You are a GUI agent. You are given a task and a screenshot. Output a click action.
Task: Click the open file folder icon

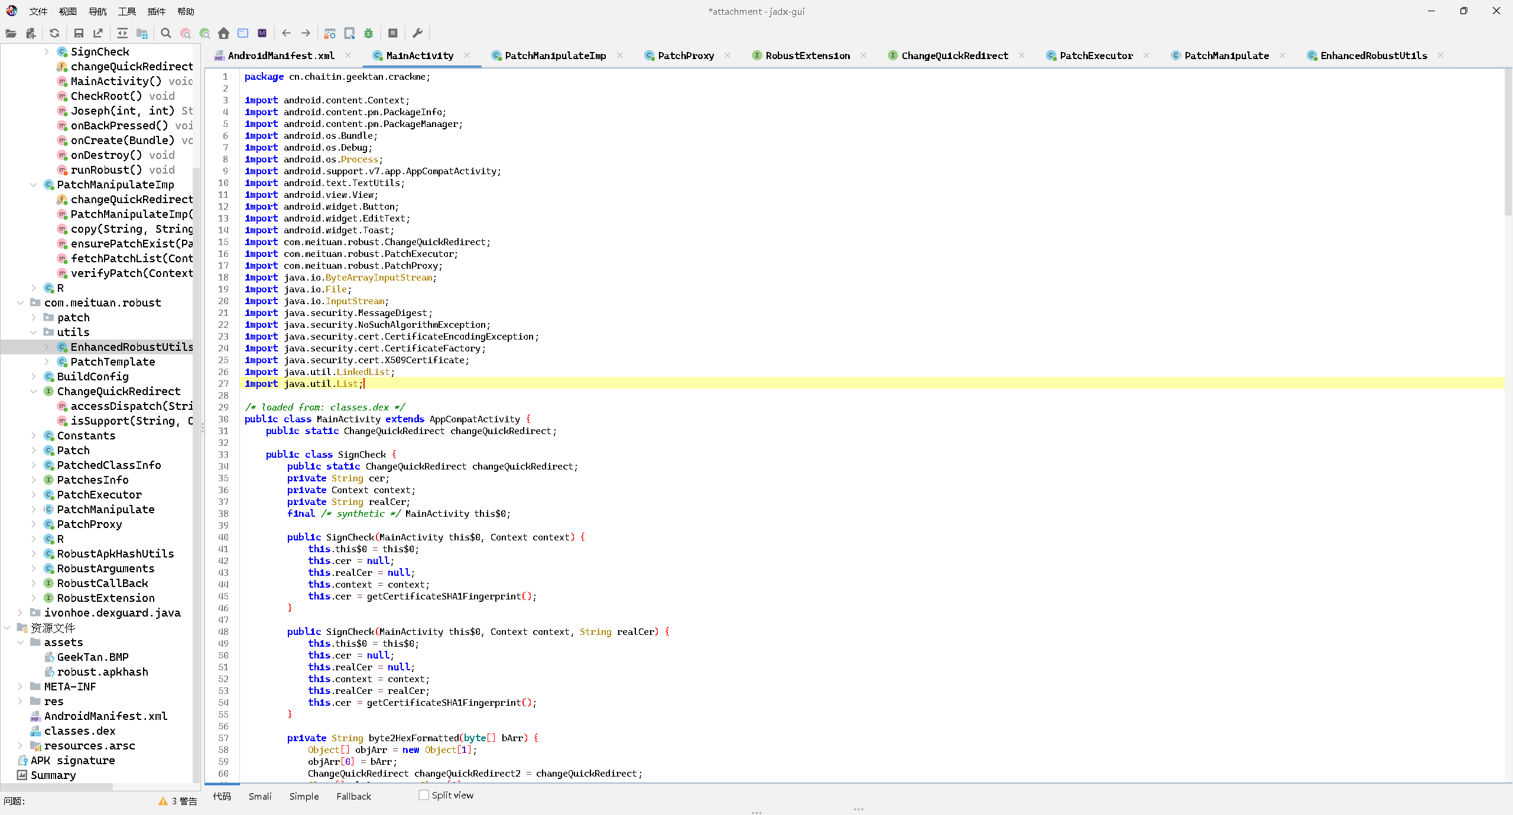tap(11, 34)
